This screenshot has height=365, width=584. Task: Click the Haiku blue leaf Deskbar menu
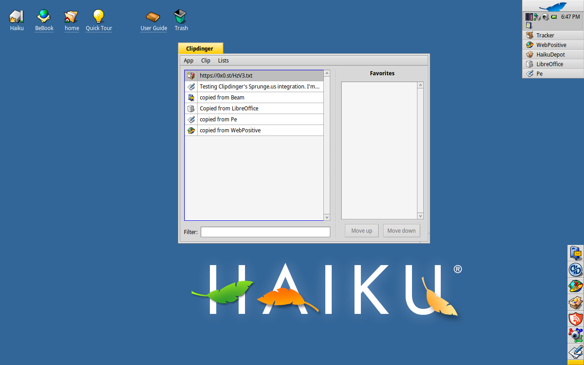coord(553,6)
